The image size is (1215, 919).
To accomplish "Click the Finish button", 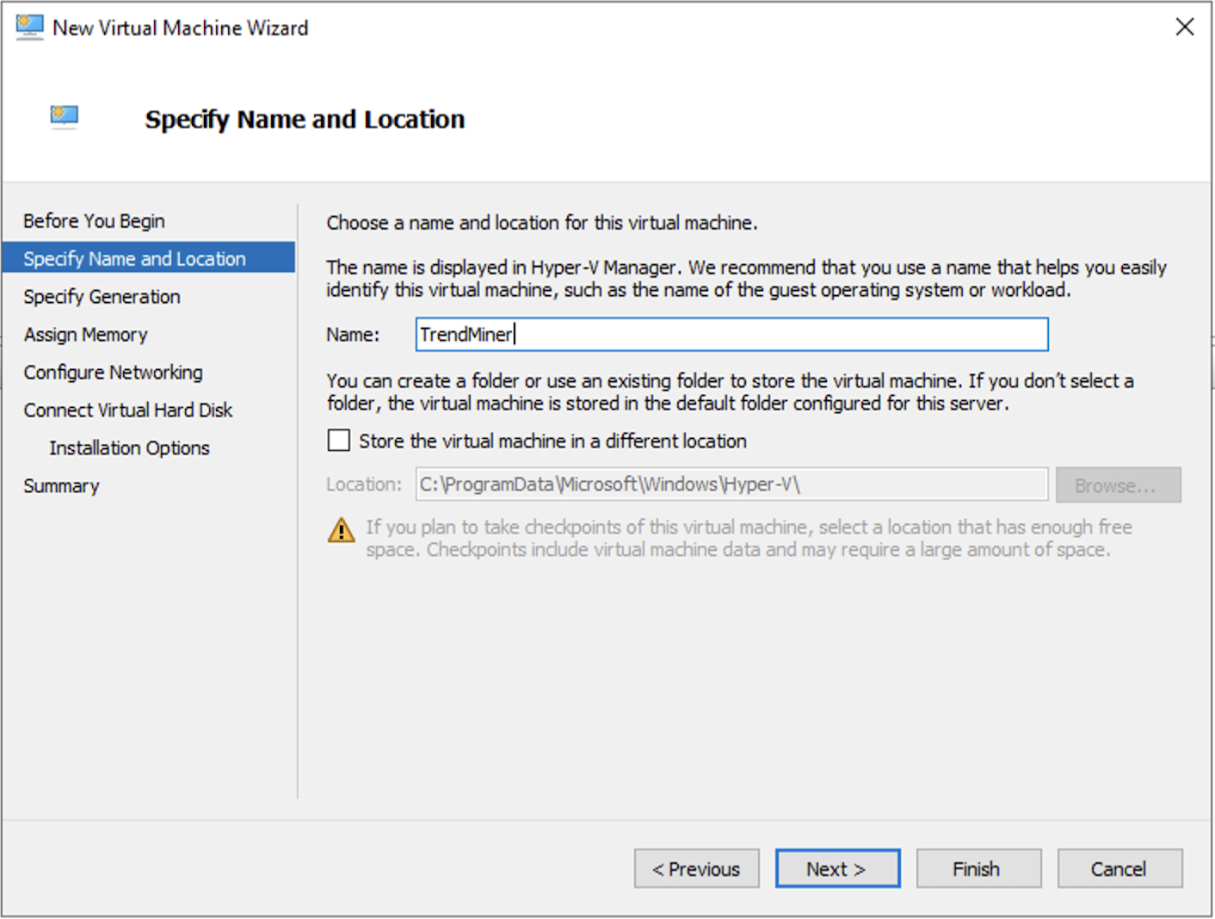I will pos(978,868).
